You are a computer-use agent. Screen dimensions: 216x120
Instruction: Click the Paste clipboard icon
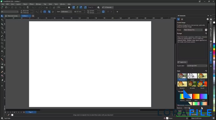coord(28,8)
